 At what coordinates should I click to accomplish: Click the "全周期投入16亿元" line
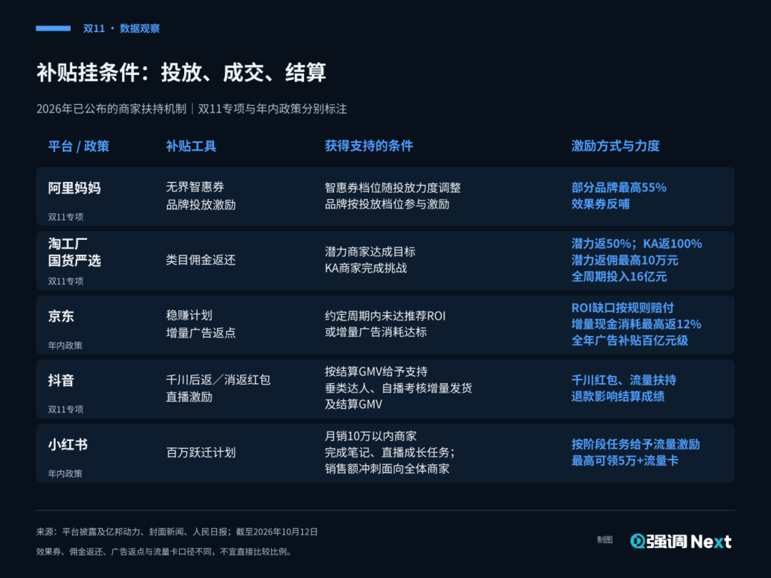point(619,276)
